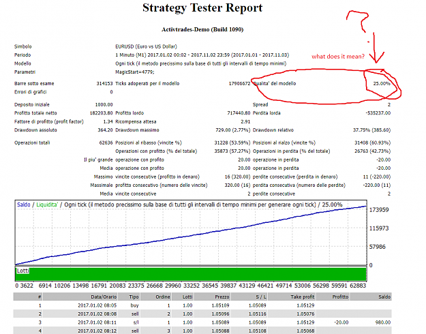
Task: Click the Deposito iniziale value 1000.00
Action: (104, 104)
